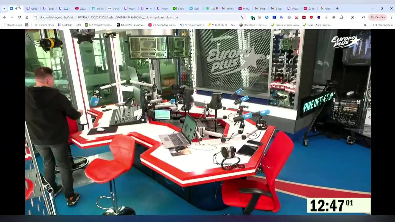Open the Европа Плюс bookmark
The height and width of the screenshot is (222, 395).
click(x=44, y=25)
